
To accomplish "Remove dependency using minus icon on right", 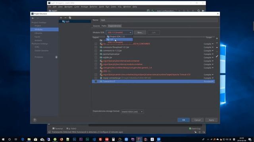I will tap(217, 43).
